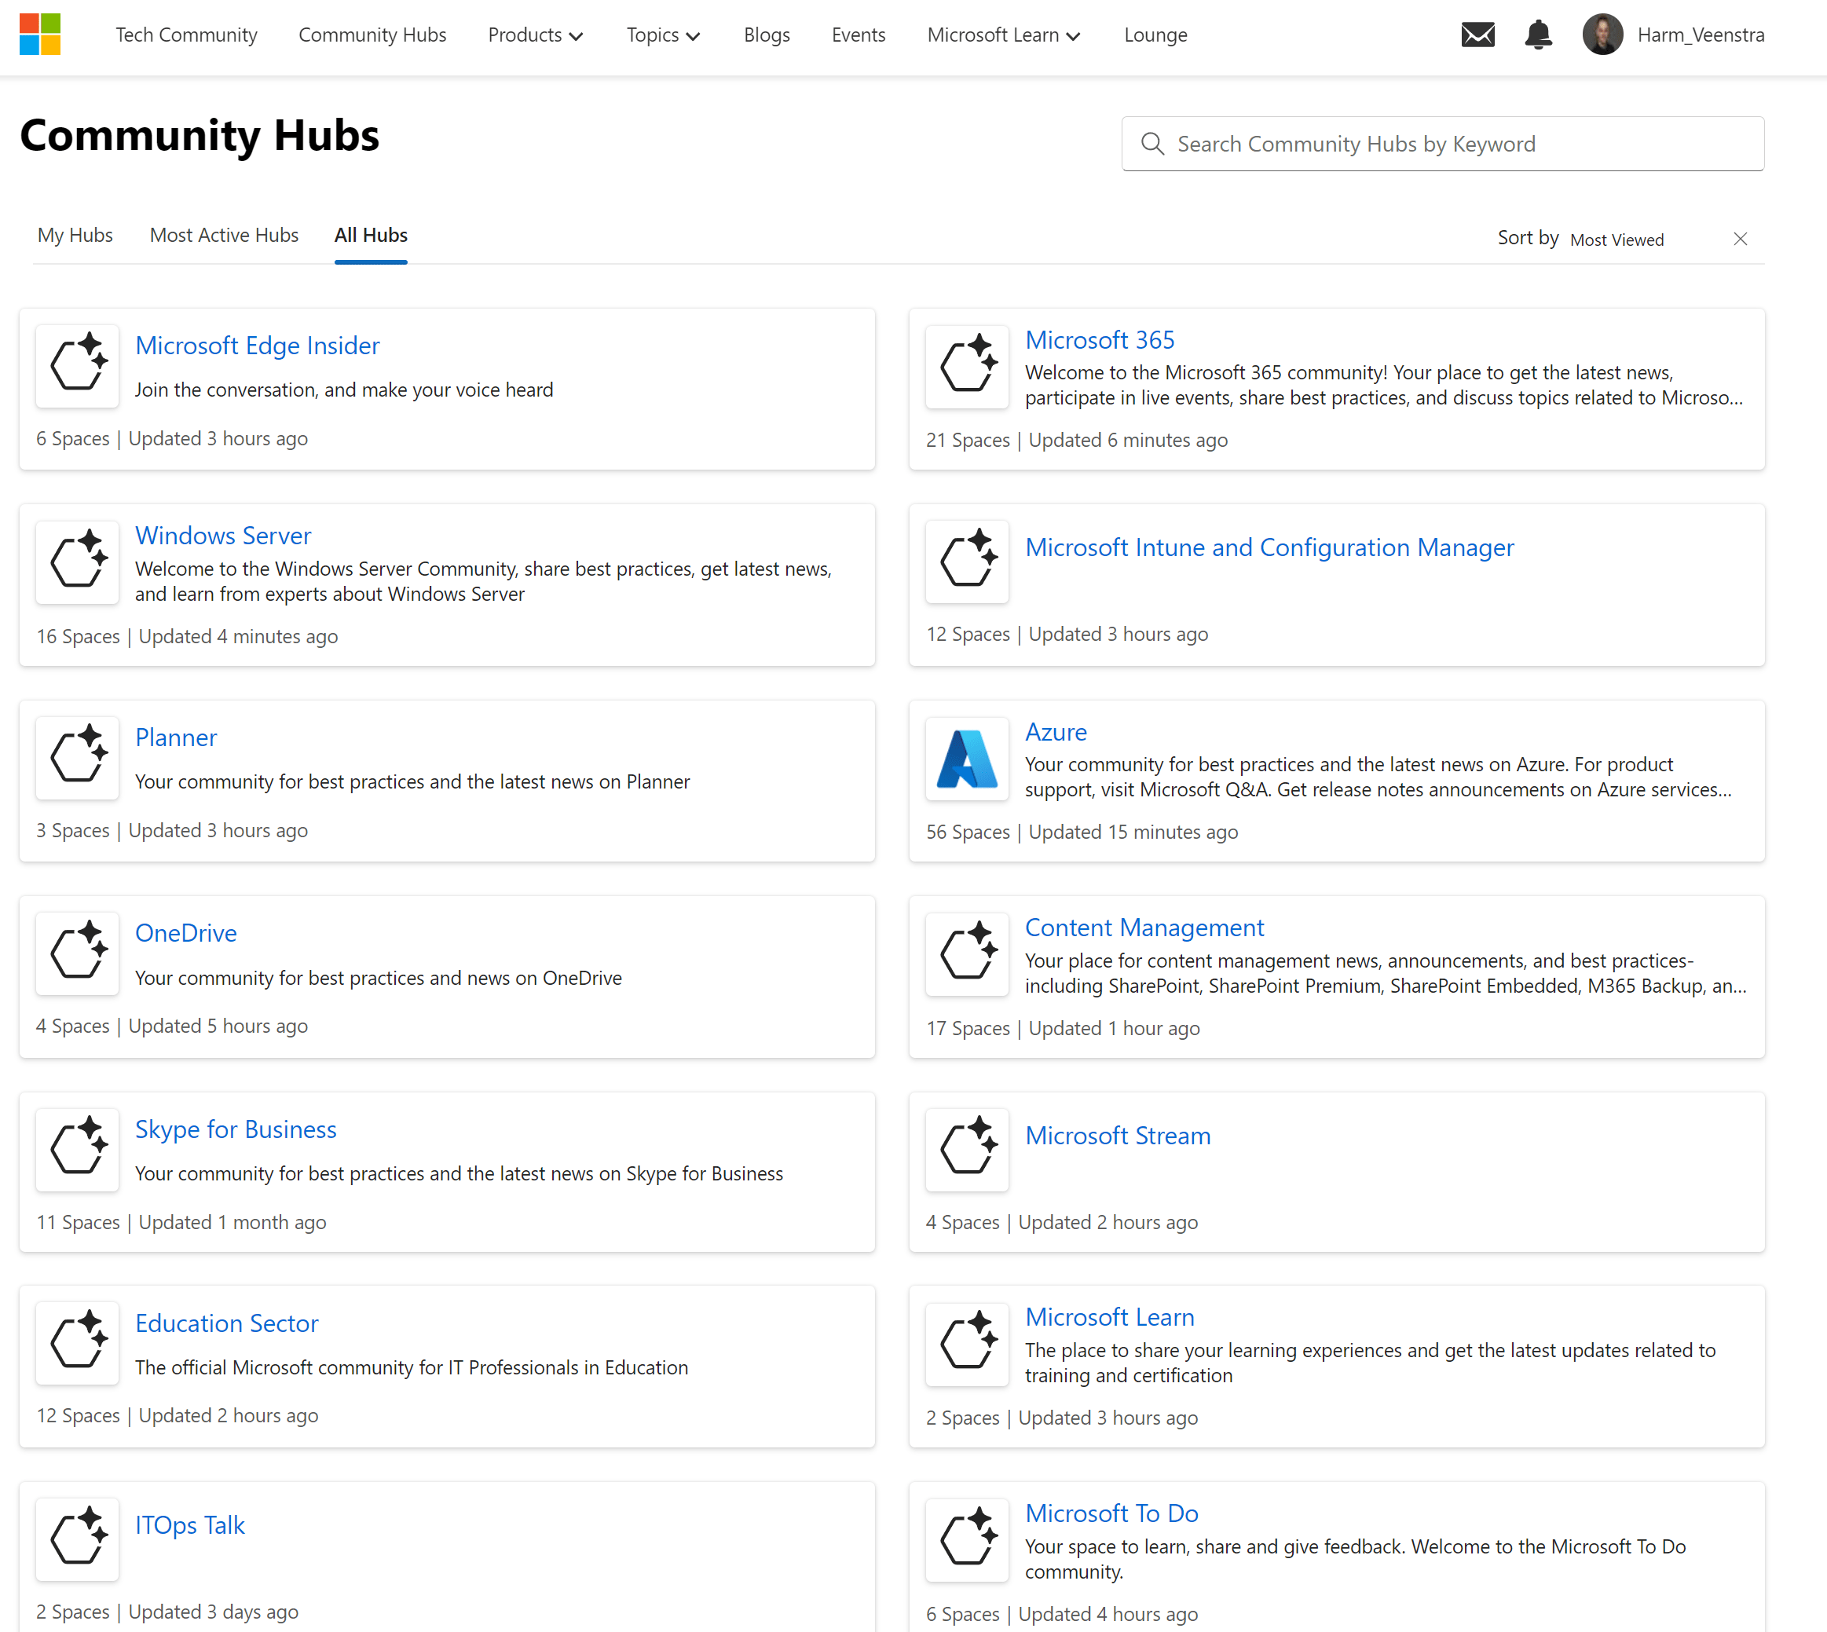Viewport: 1827px width, 1632px height.
Task: Expand the Products dropdown menu
Action: pos(536,35)
